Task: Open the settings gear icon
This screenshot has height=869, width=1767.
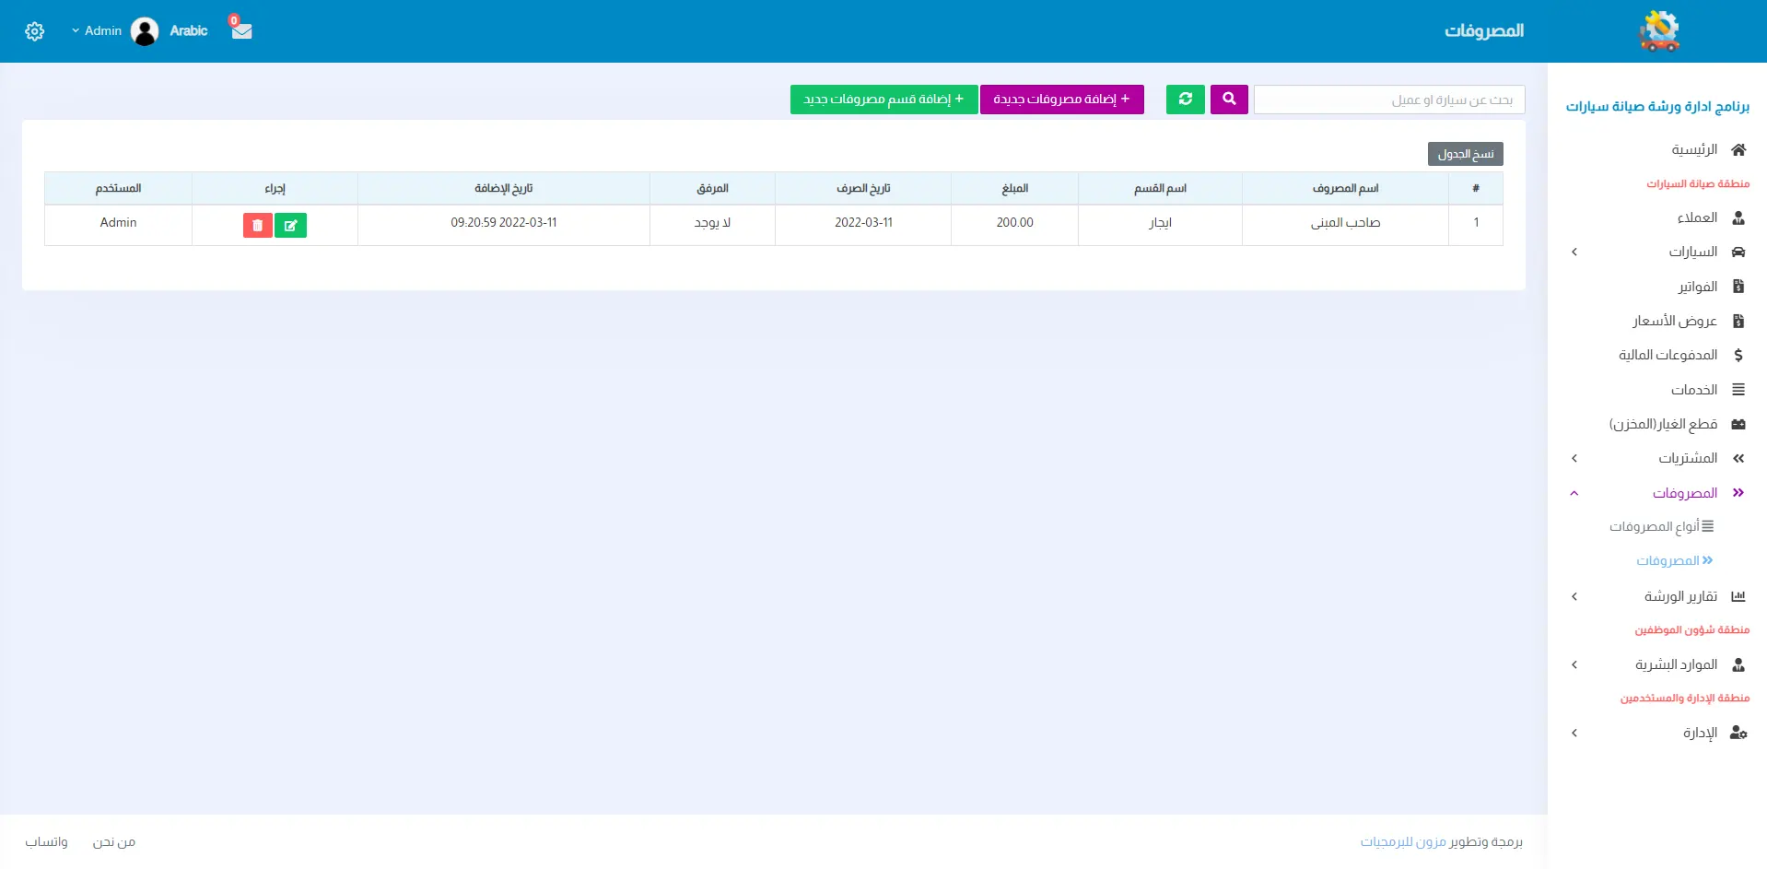Action: [35, 31]
